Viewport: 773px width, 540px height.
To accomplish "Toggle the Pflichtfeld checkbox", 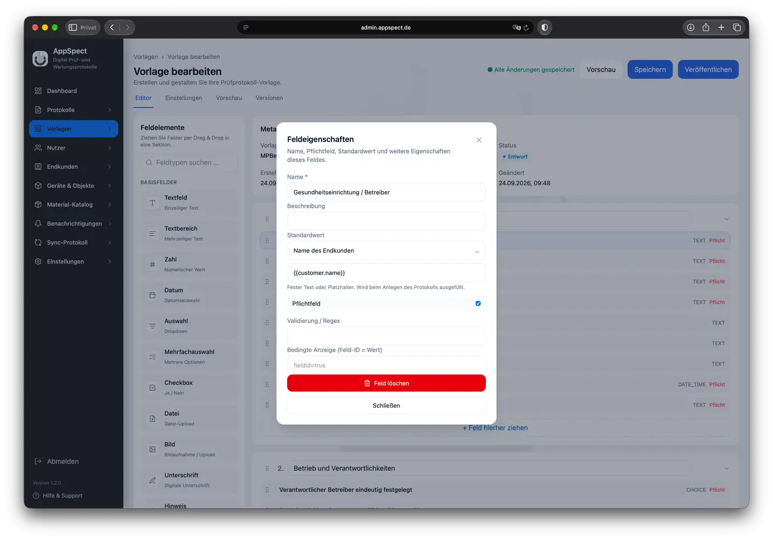I will 478,304.
